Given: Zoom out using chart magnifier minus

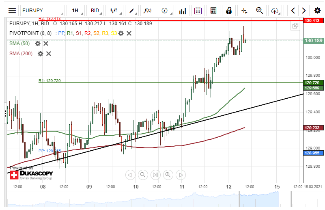Looking at the screenshot, I should coord(143,175).
